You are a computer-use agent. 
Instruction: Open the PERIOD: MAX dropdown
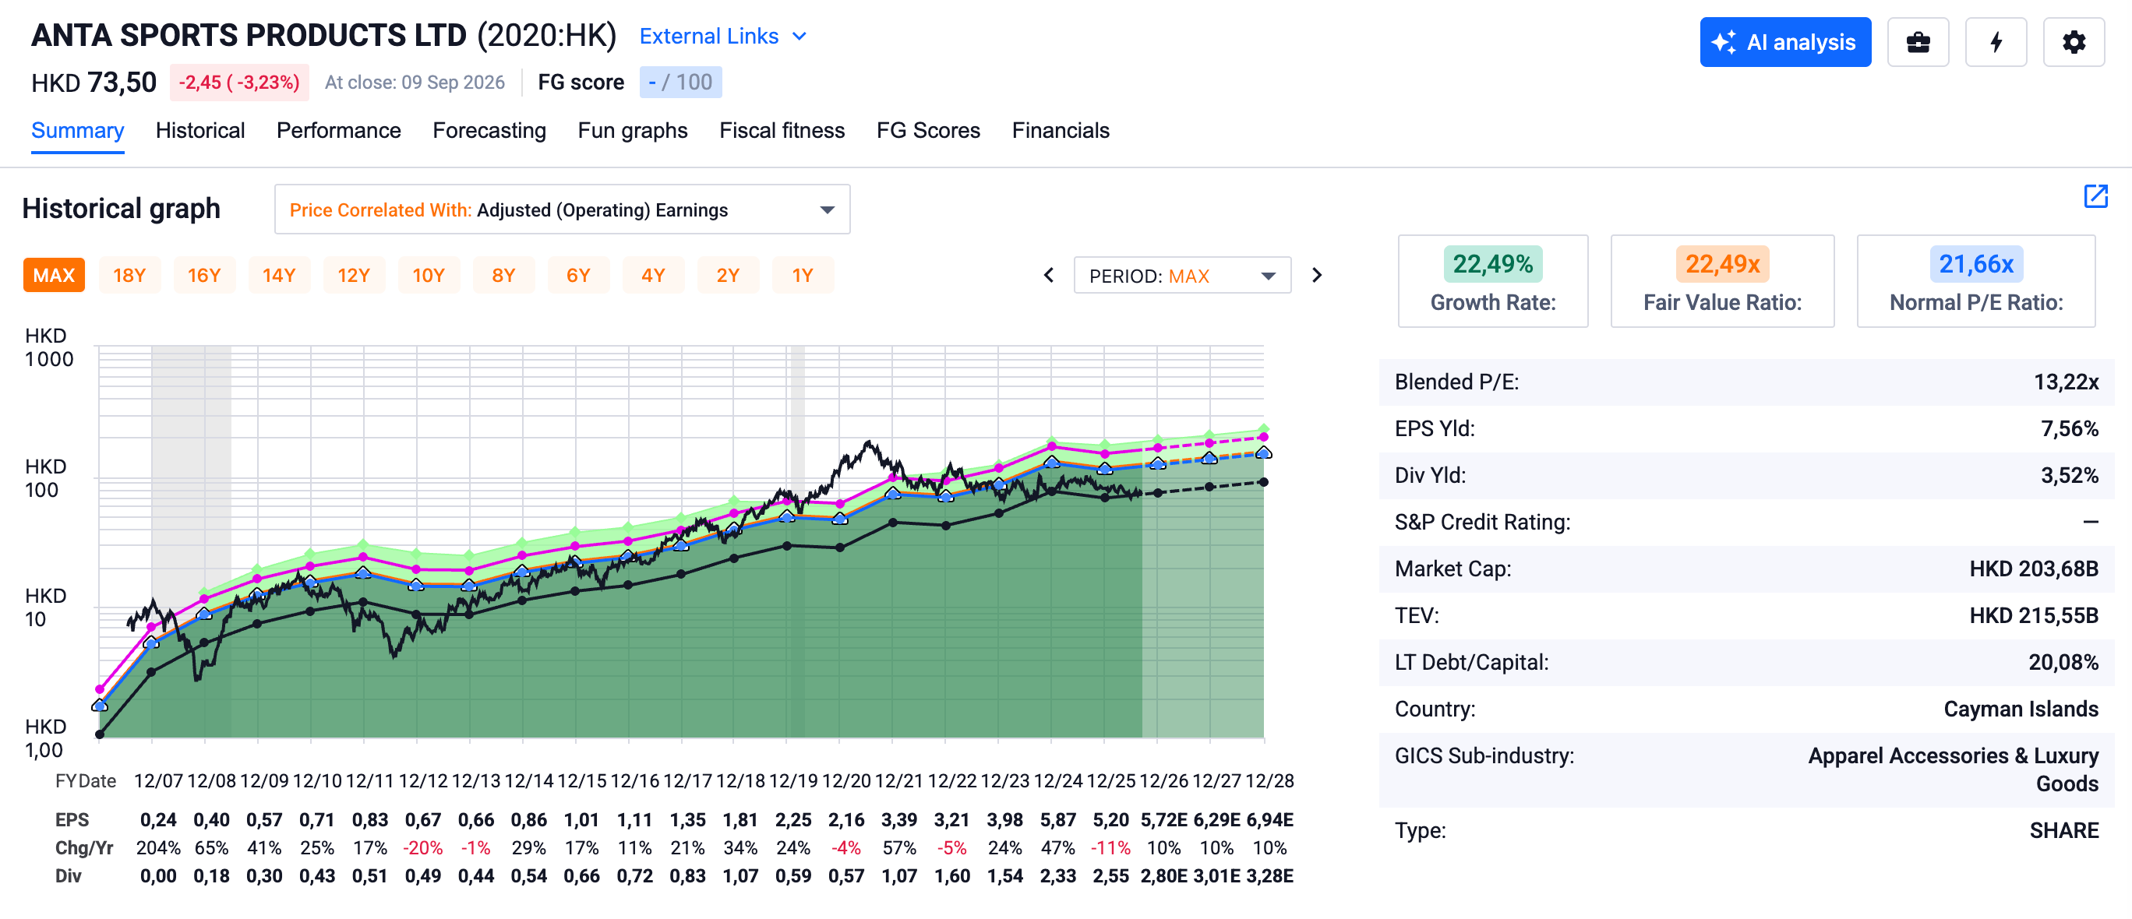click(1182, 276)
